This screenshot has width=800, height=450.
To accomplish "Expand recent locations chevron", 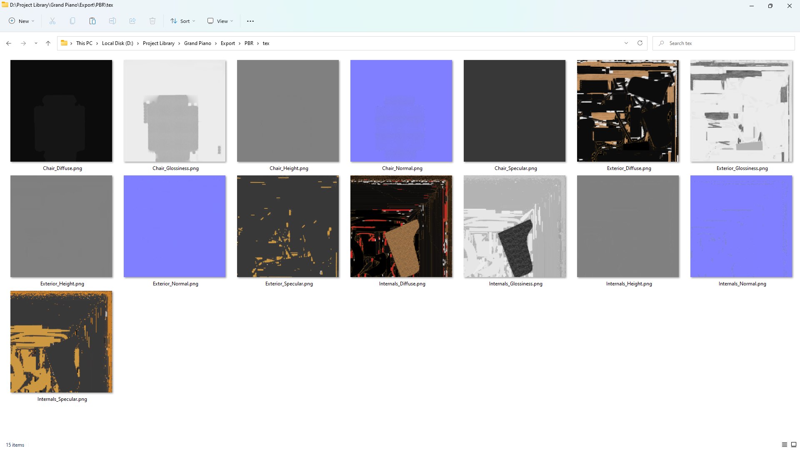I will (36, 43).
